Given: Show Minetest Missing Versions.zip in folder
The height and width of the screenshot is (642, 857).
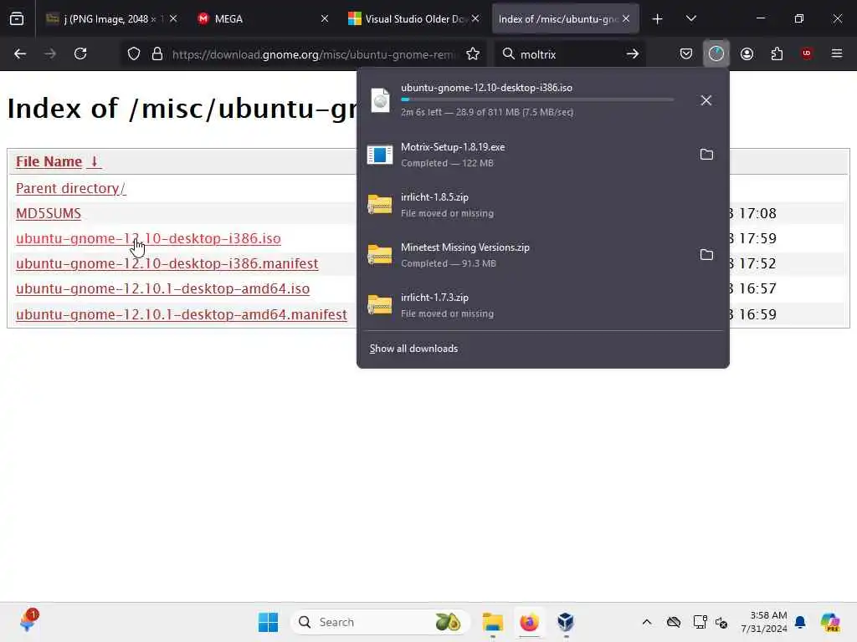Looking at the screenshot, I should coord(706,255).
